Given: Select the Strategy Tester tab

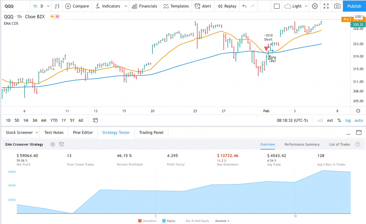Looking at the screenshot, I should pyautogui.click(x=116, y=132).
